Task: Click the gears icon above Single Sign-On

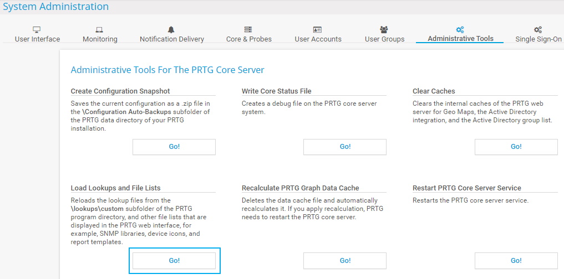Action: coord(538,29)
